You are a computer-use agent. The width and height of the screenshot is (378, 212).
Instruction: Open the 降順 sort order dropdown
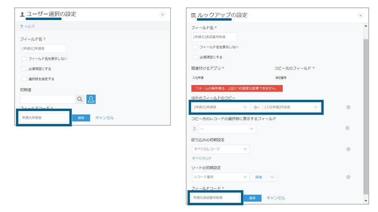264,177
